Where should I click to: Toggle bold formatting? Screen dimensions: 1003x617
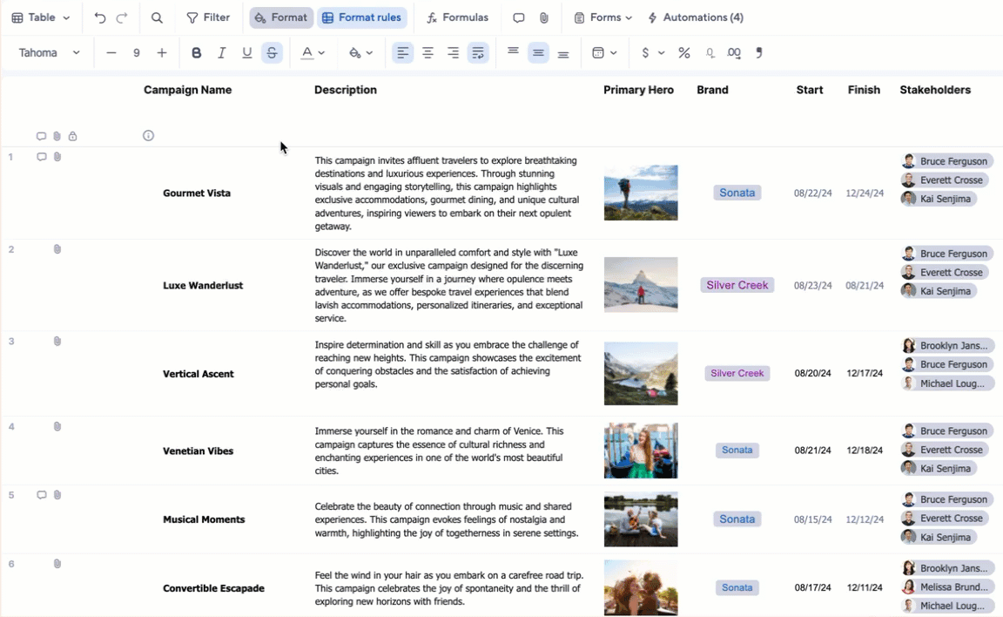(x=197, y=53)
